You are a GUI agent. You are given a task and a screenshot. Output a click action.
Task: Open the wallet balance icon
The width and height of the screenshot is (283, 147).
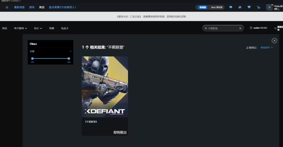coord(251,28)
